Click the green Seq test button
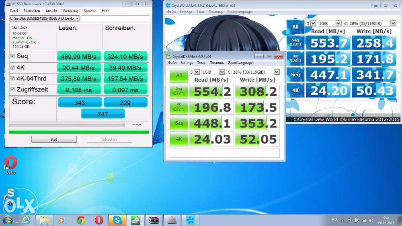Screen dimensions: 402x226 (179, 123)
